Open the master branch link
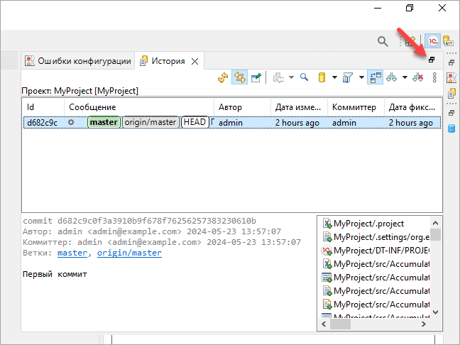 72,253
